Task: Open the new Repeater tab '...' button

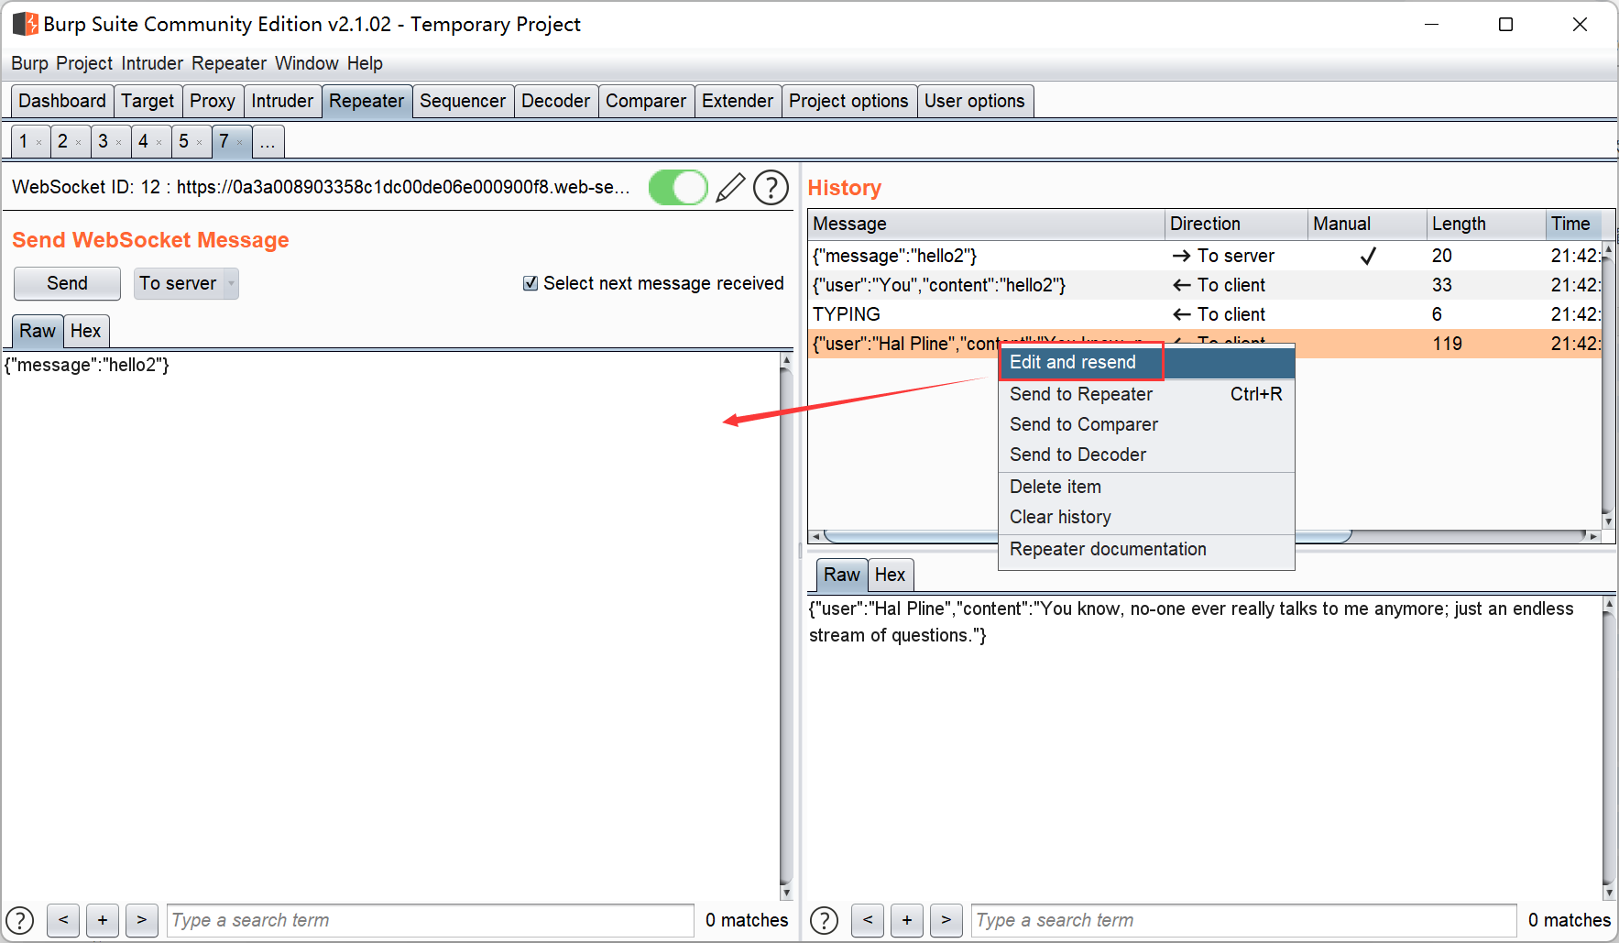Action: tap(268, 142)
